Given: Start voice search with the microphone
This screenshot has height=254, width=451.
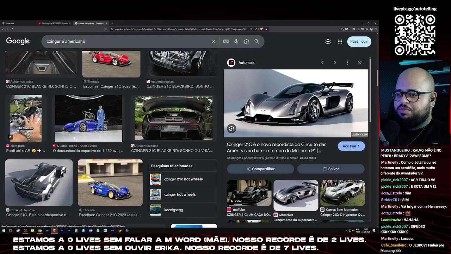Looking at the screenshot, I should pyautogui.click(x=236, y=41).
